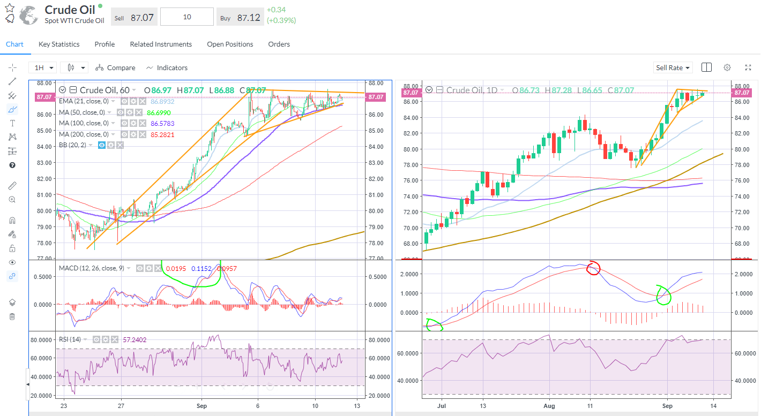Go to the Orders tab
The image size is (761, 416).
[x=279, y=44]
